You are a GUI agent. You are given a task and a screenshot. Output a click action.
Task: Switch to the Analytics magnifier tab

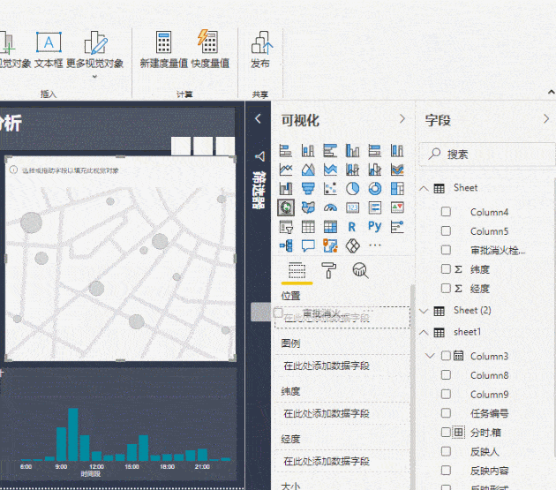point(360,270)
